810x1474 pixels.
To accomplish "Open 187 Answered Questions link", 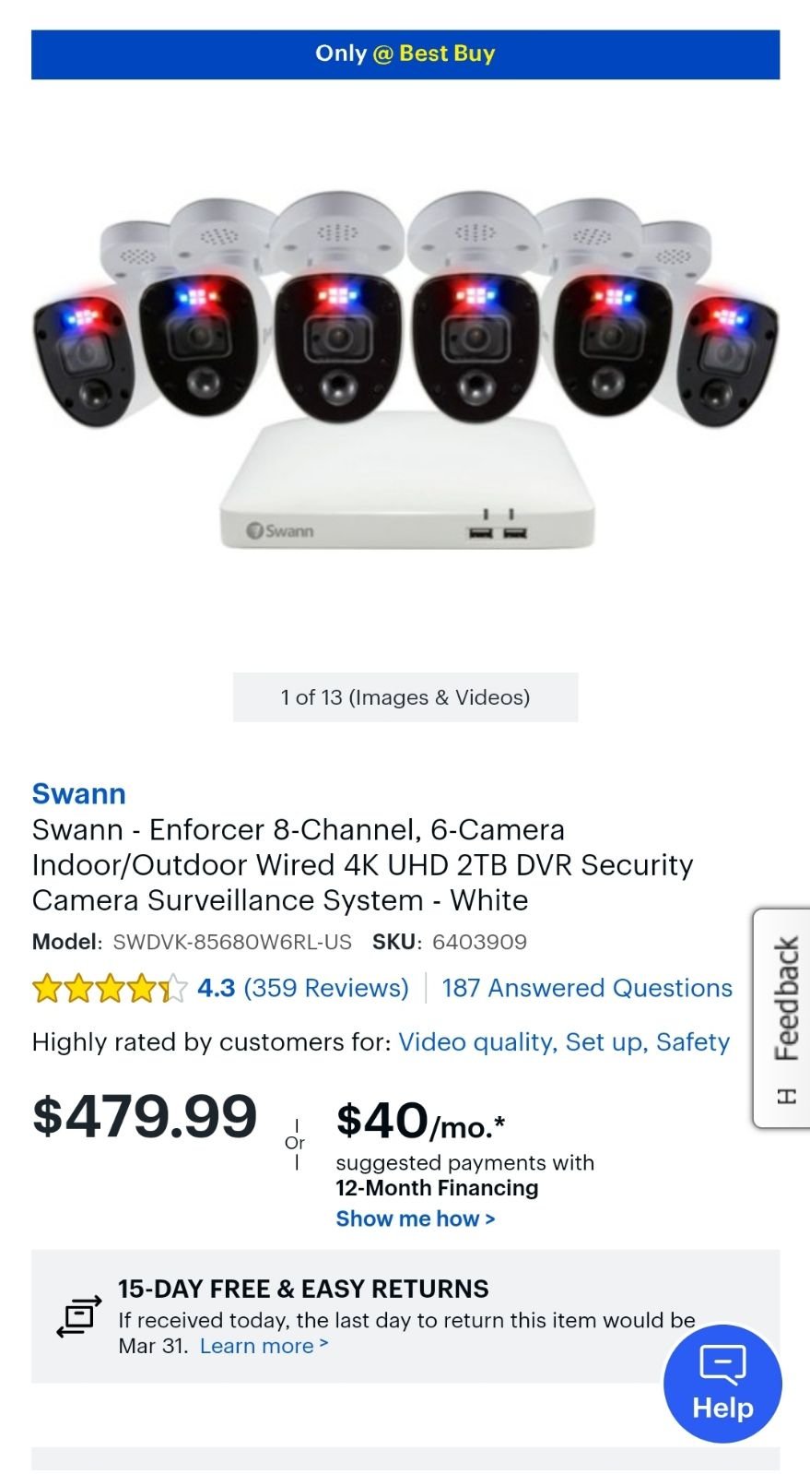I will [587, 988].
